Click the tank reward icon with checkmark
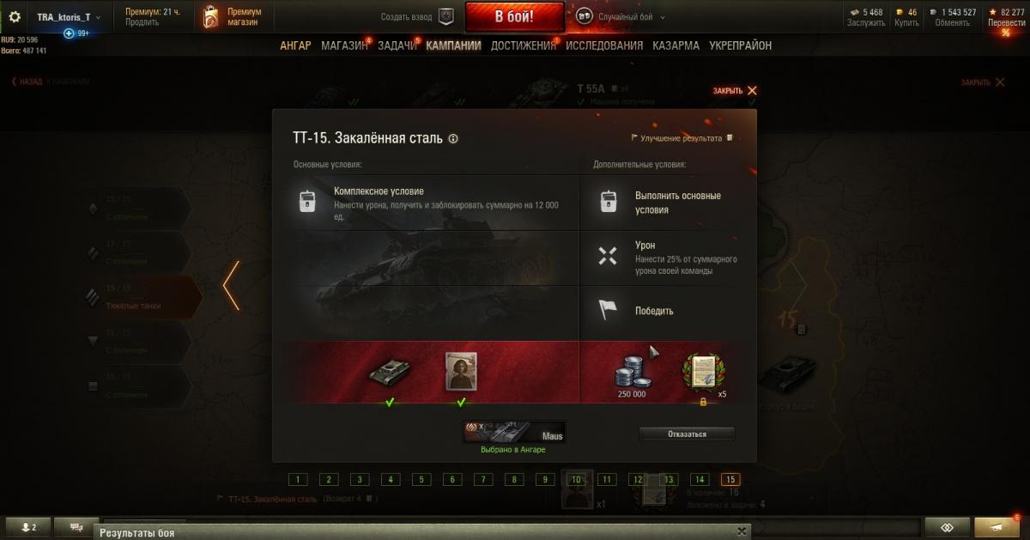The image size is (1030, 540). [x=390, y=371]
